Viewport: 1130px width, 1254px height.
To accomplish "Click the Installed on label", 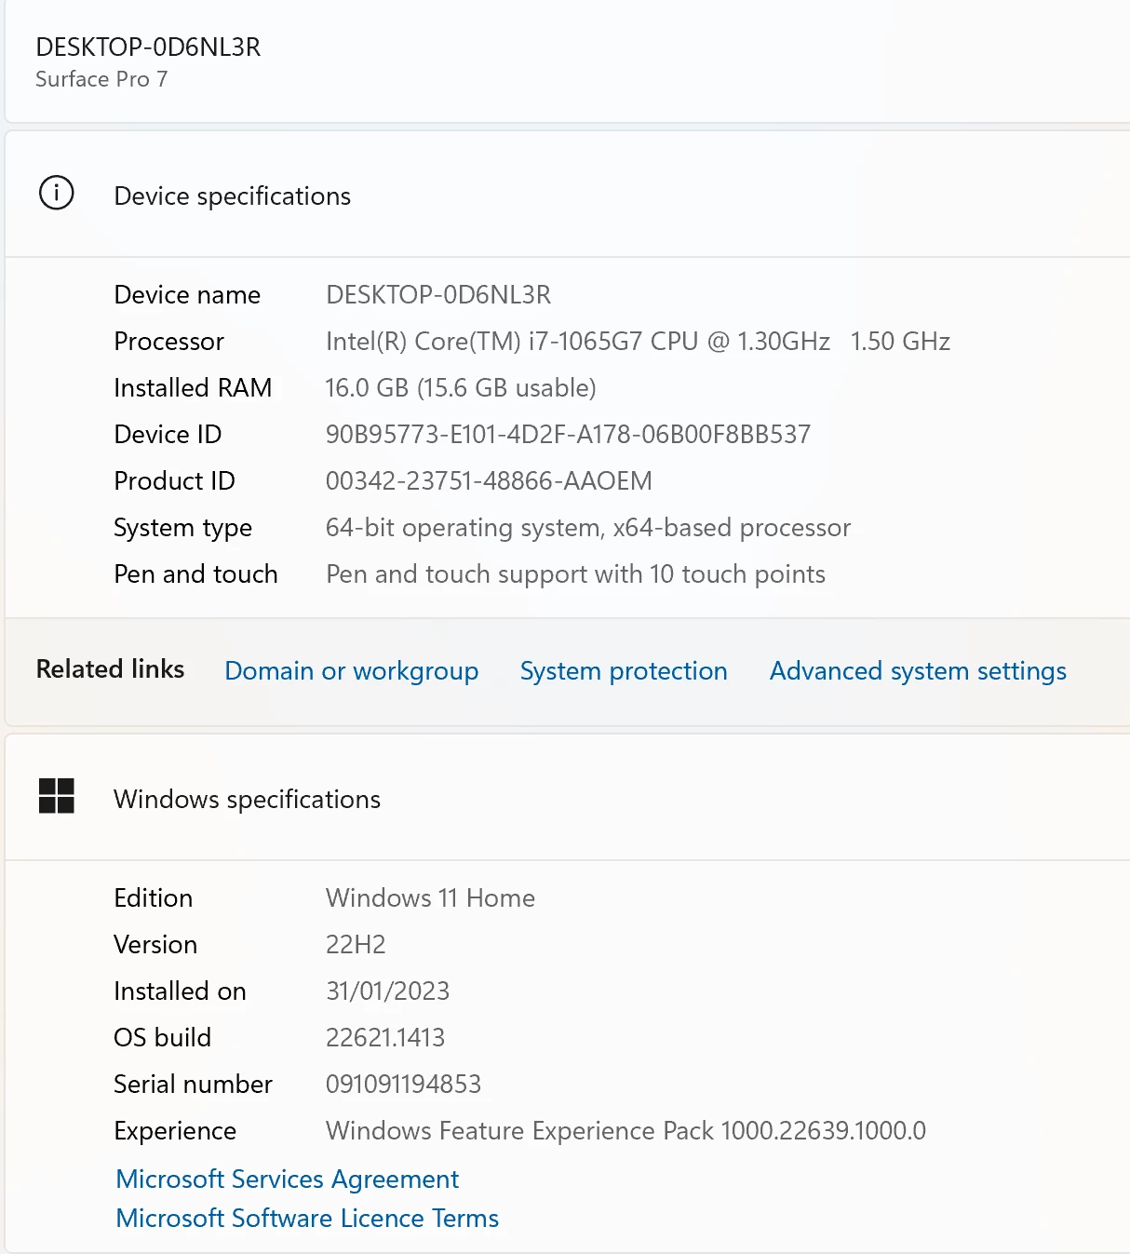I will pos(180,991).
